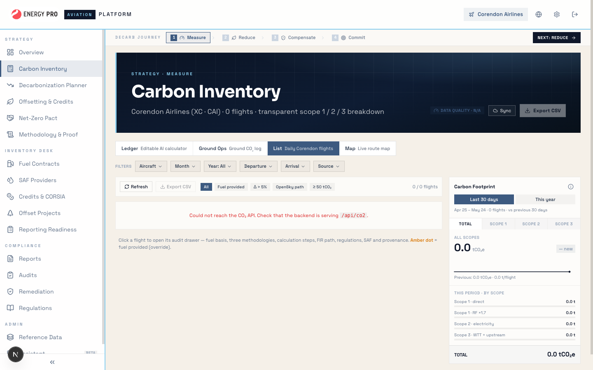Viewport: 593px width, 370px height.
Task: Open Audits in the sidebar
Action: (51, 275)
